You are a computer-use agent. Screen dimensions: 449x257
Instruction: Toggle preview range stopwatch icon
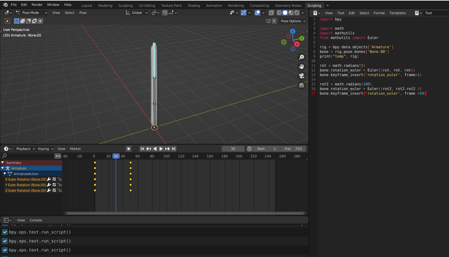[x=249, y=149]
